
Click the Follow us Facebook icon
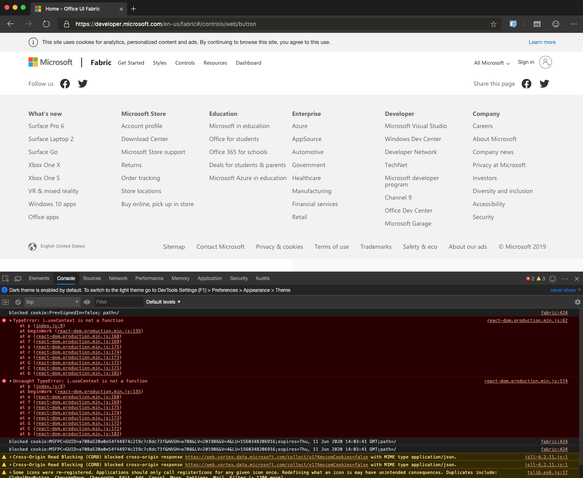(x=65, y=84)
